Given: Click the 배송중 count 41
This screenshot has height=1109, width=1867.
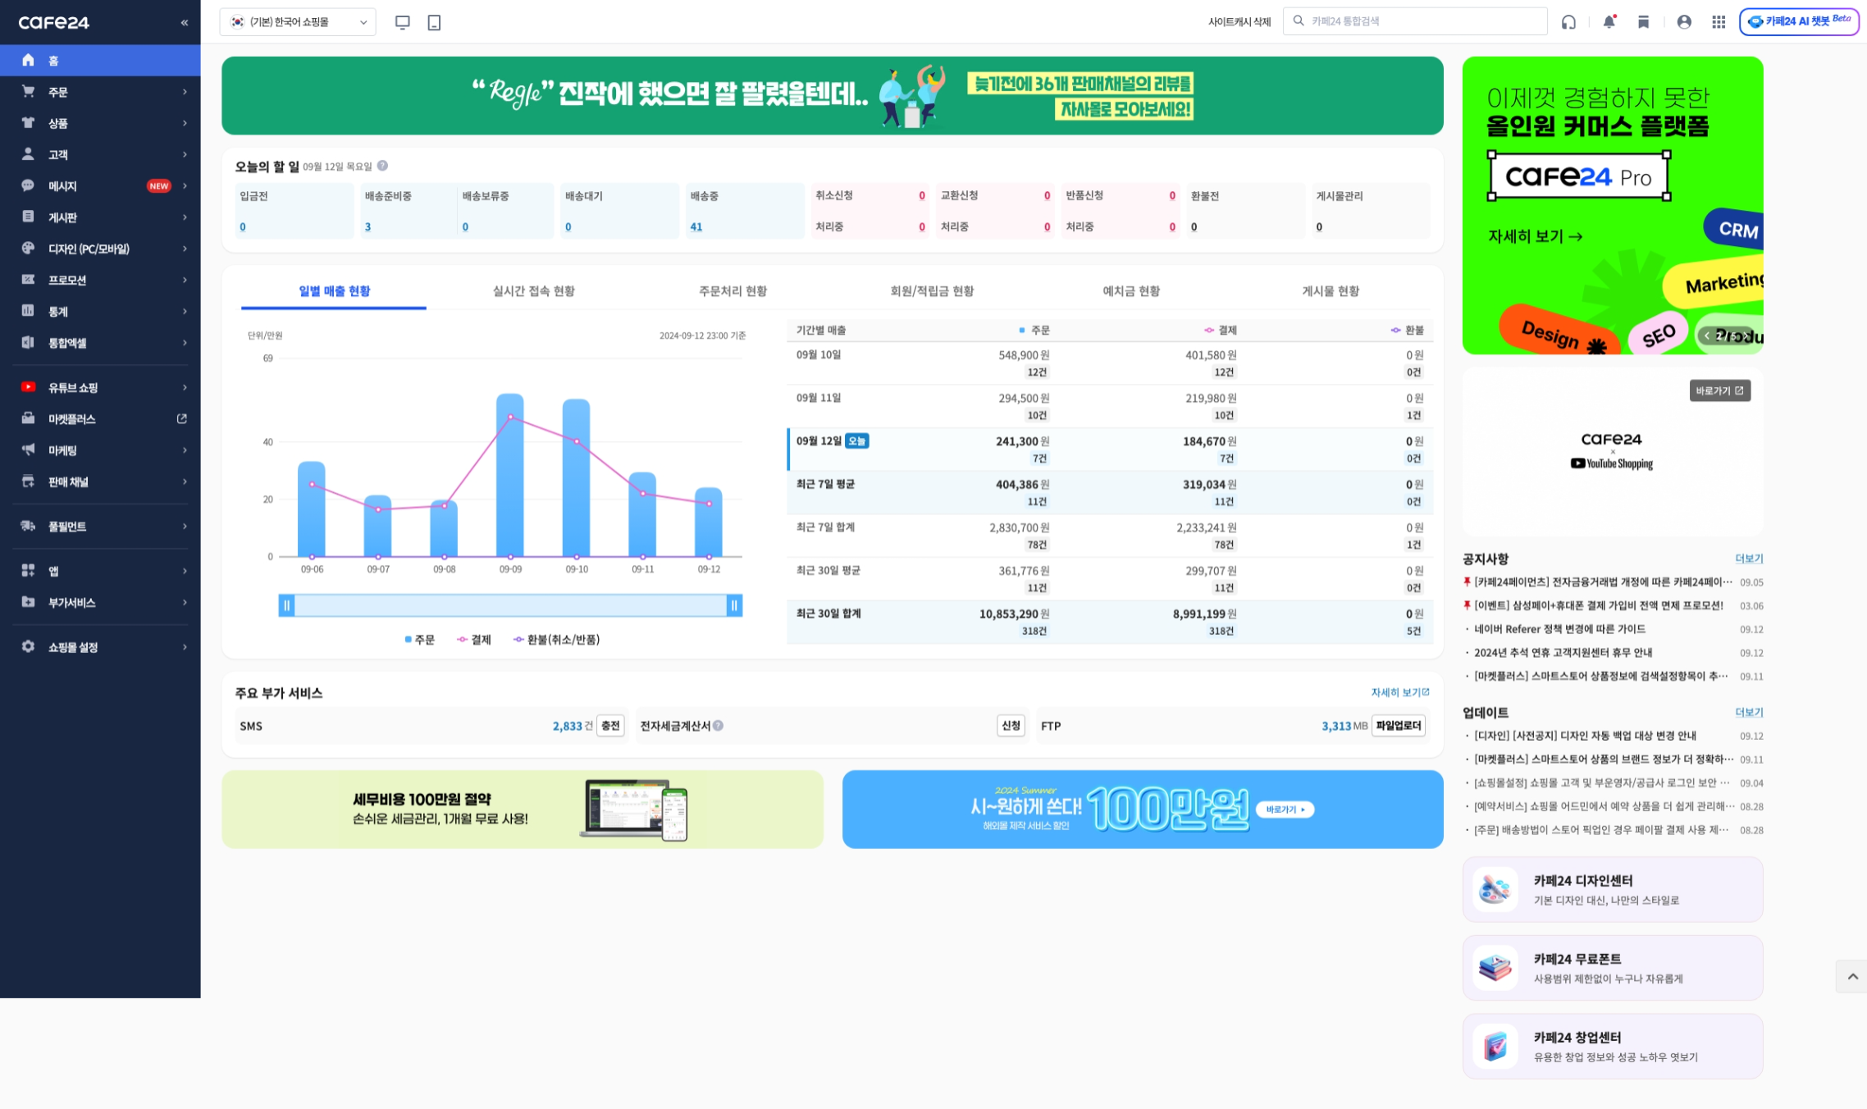Looking at the screenshot, I should click(x=696, y=227).
